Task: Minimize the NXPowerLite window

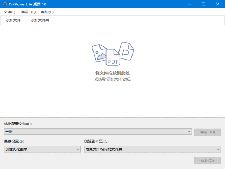Action: coord(187,4)
